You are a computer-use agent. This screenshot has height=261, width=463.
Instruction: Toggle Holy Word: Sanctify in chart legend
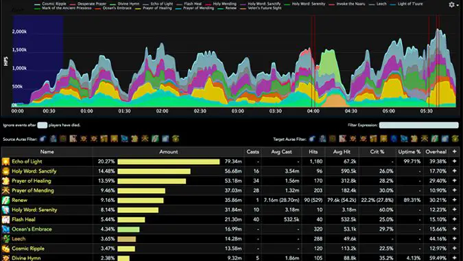261,4
